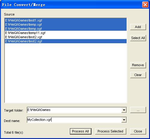This screenshot has height=139, width=150.
Task: Run Process Selected on the selected files
Action: point(110,131)
